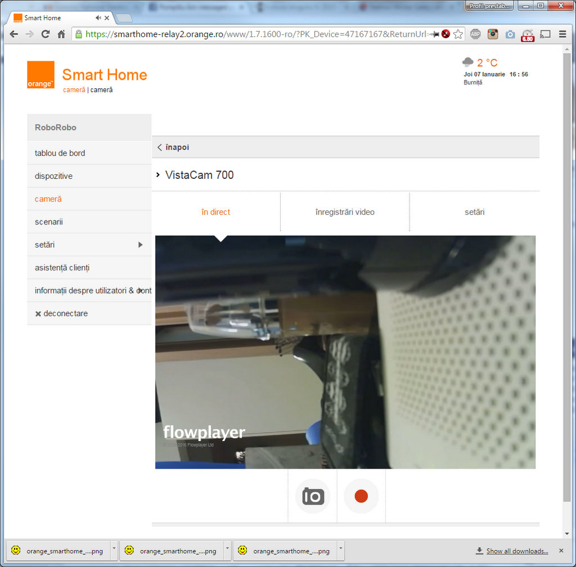Reload the Smart Home page
The height and width of the screenshot is (567, 576).
click(x=46, y=34)
